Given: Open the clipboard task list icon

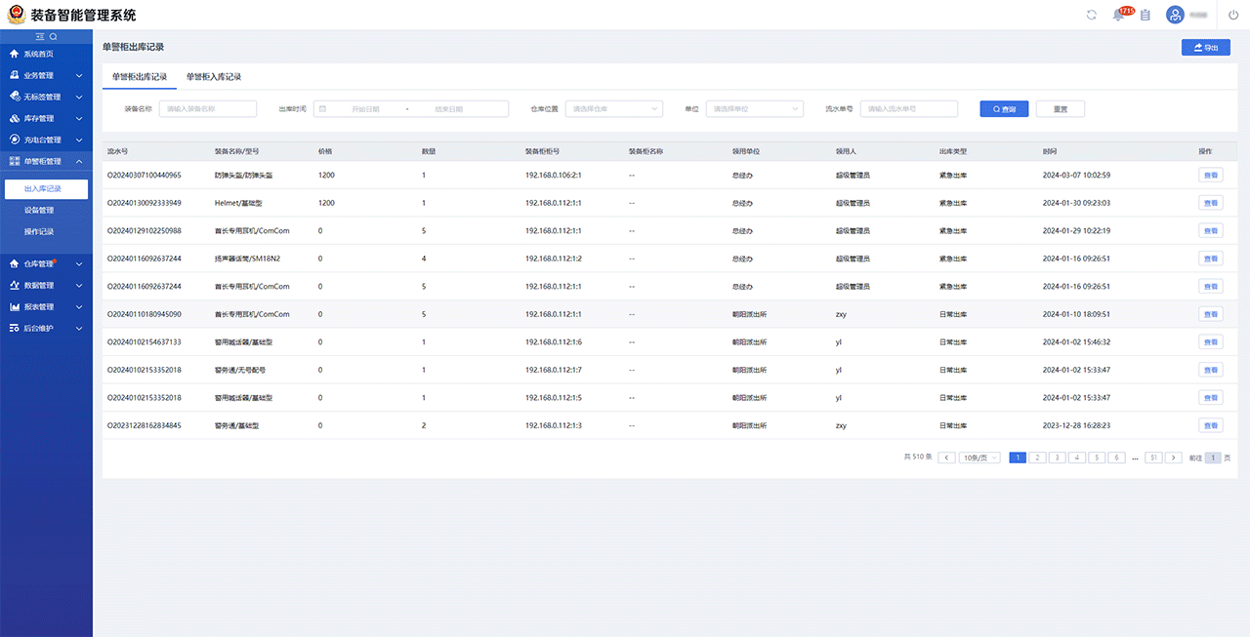Looking at the screenshot, I should pos(1145,15).
